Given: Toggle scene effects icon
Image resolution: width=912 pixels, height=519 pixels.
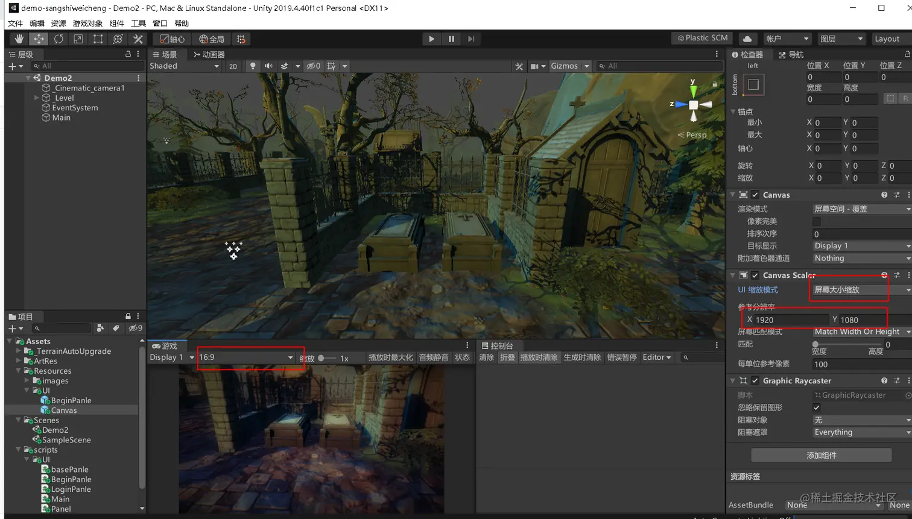Looking at the screenshot, I should (285, 66).
